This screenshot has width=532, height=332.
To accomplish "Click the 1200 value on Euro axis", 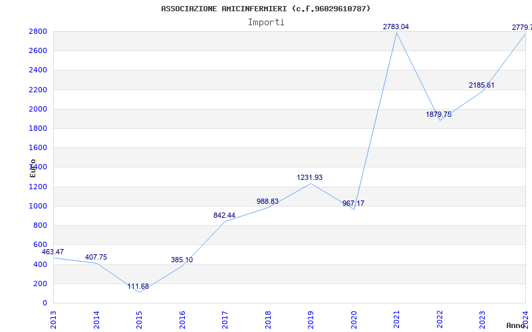I will (x=38, y=187).
